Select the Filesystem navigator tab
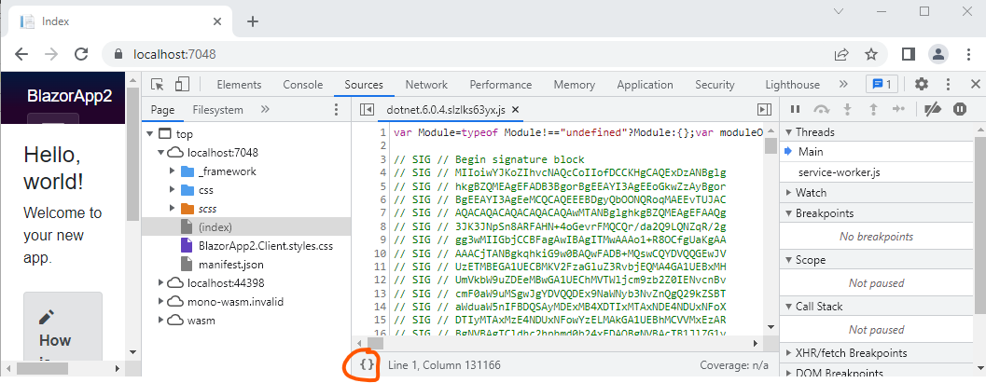 (x=217, y=110)
